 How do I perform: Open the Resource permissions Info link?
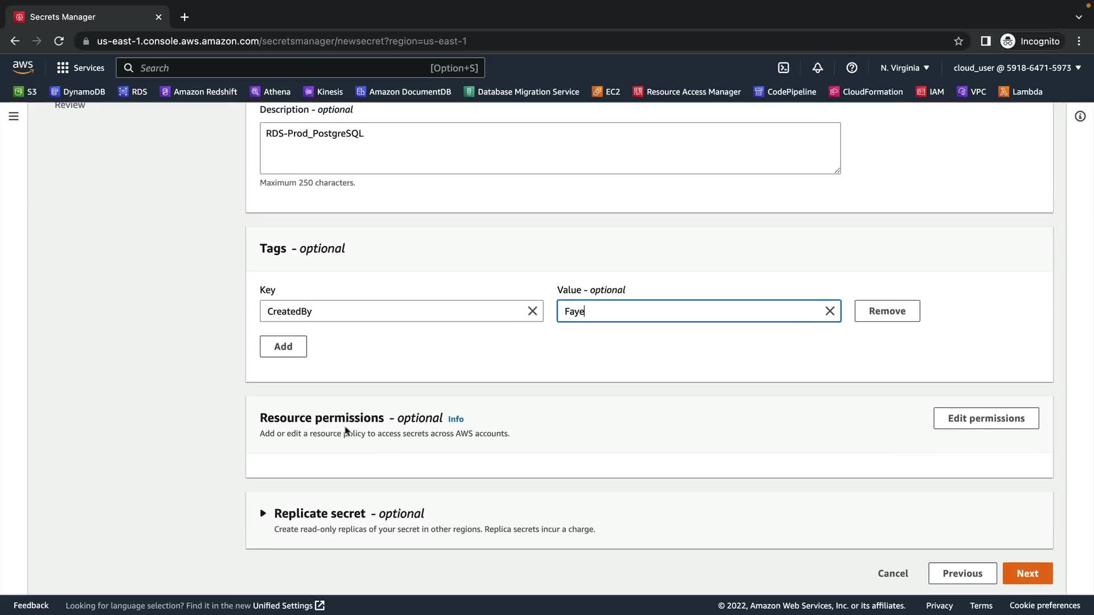[x=455, y=419]
